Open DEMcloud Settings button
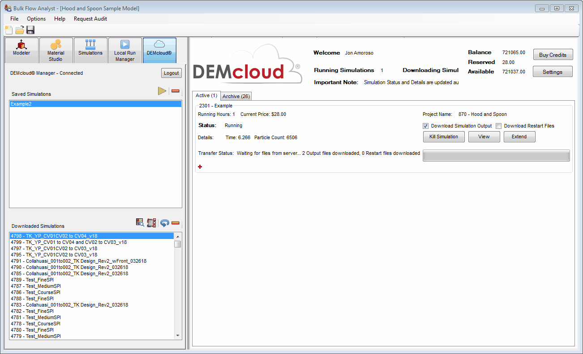The width and height of the screenshot is (583, 354). click(x=553, y=72)
